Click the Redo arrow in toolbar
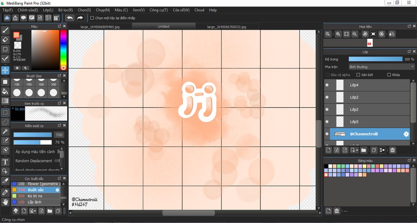Screen dimensions: 417x223 (80, 18)
